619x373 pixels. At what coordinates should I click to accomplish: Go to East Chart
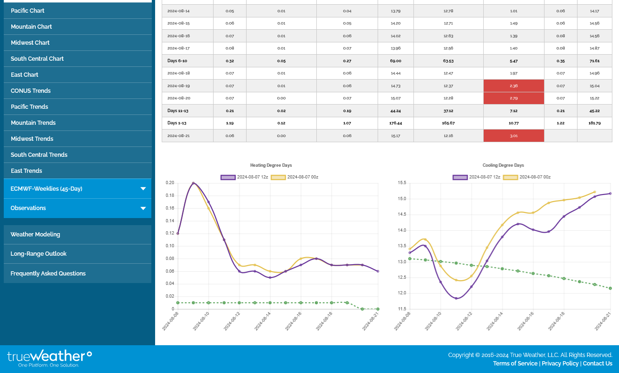(x=25, y=75)
